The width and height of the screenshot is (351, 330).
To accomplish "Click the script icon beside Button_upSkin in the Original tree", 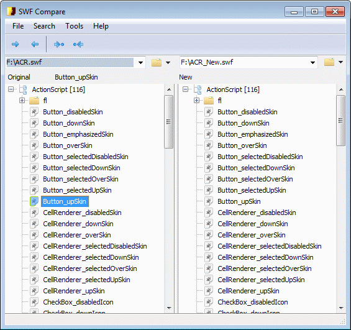I will (34, 201).
